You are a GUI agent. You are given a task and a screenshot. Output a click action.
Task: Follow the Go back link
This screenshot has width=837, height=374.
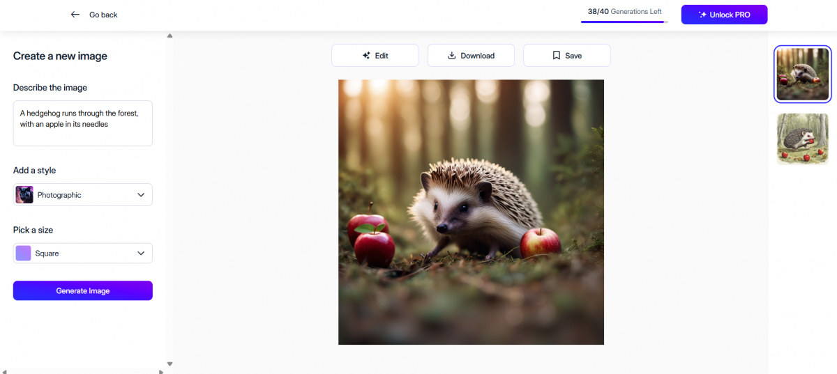103,15
